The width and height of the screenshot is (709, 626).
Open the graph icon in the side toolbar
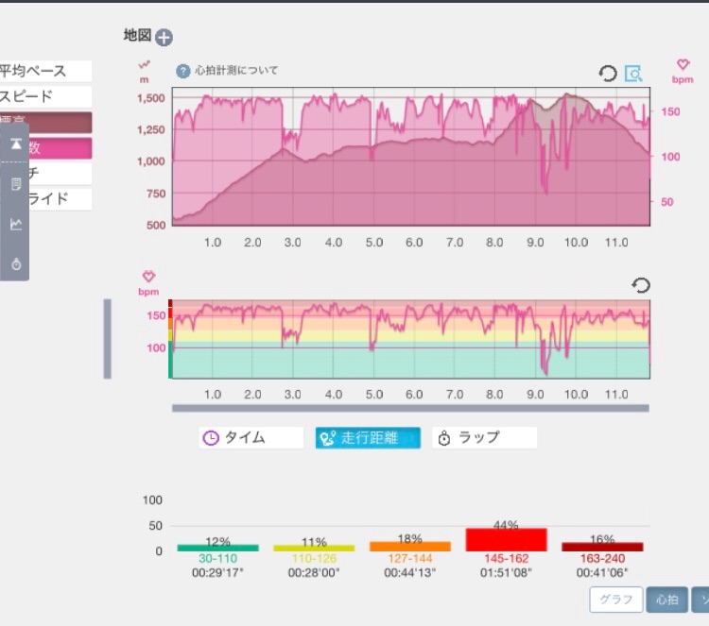click(16, 224)
